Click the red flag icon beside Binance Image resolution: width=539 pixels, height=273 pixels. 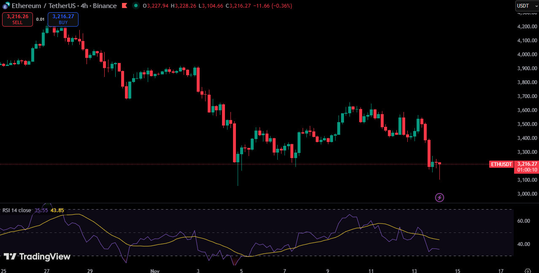(x=124, y=6)
